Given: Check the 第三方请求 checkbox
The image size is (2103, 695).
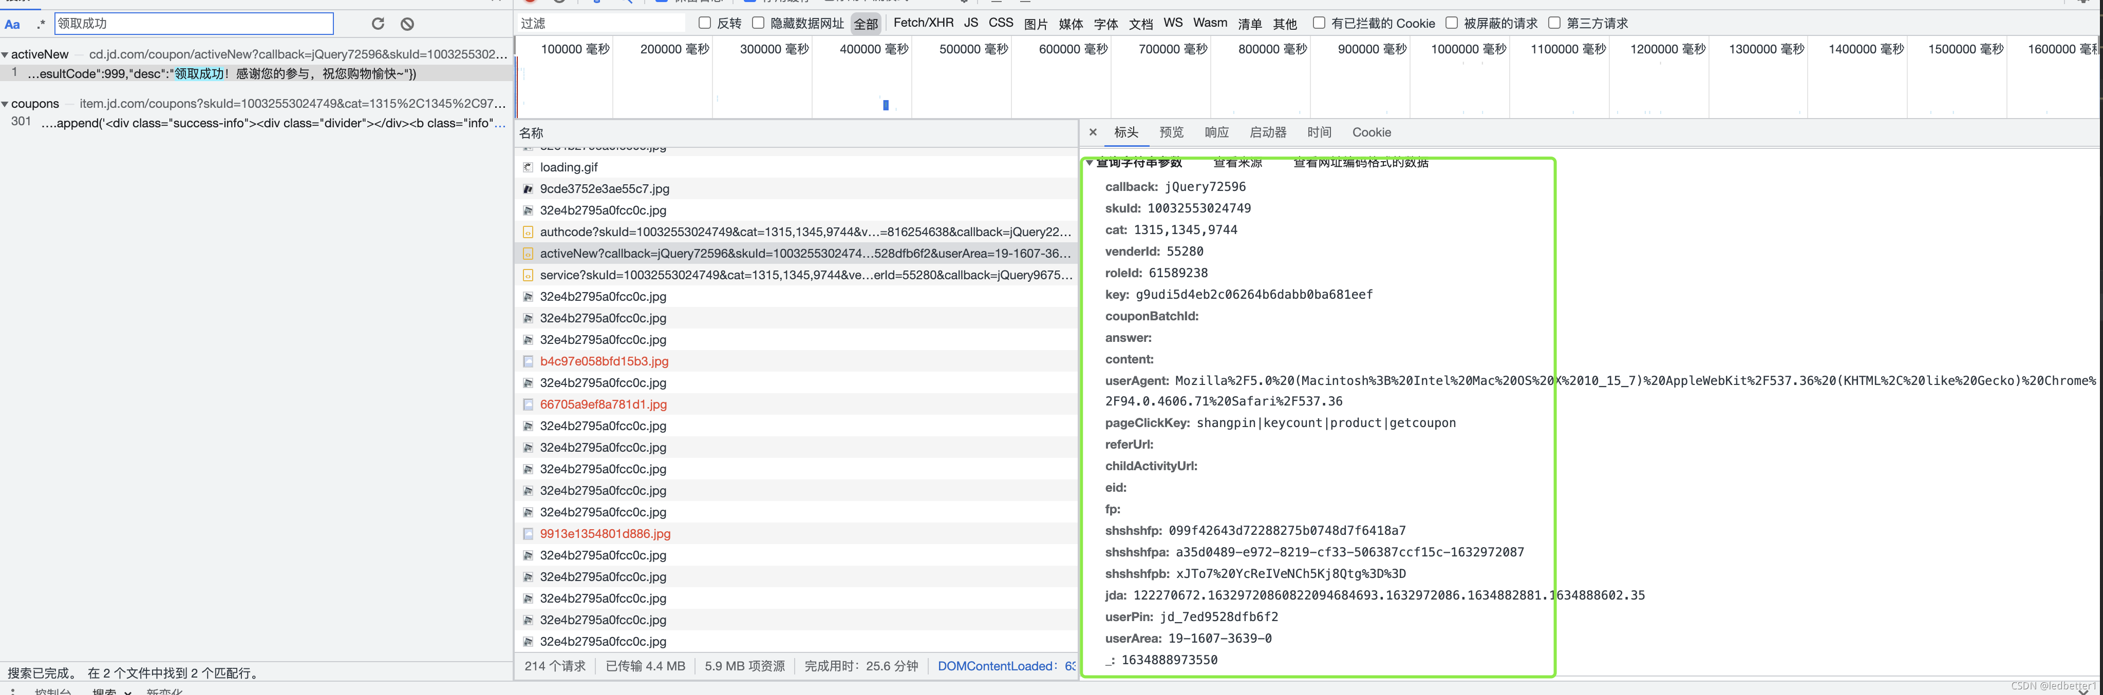Looking at the screenshot, I should 1553,23.
